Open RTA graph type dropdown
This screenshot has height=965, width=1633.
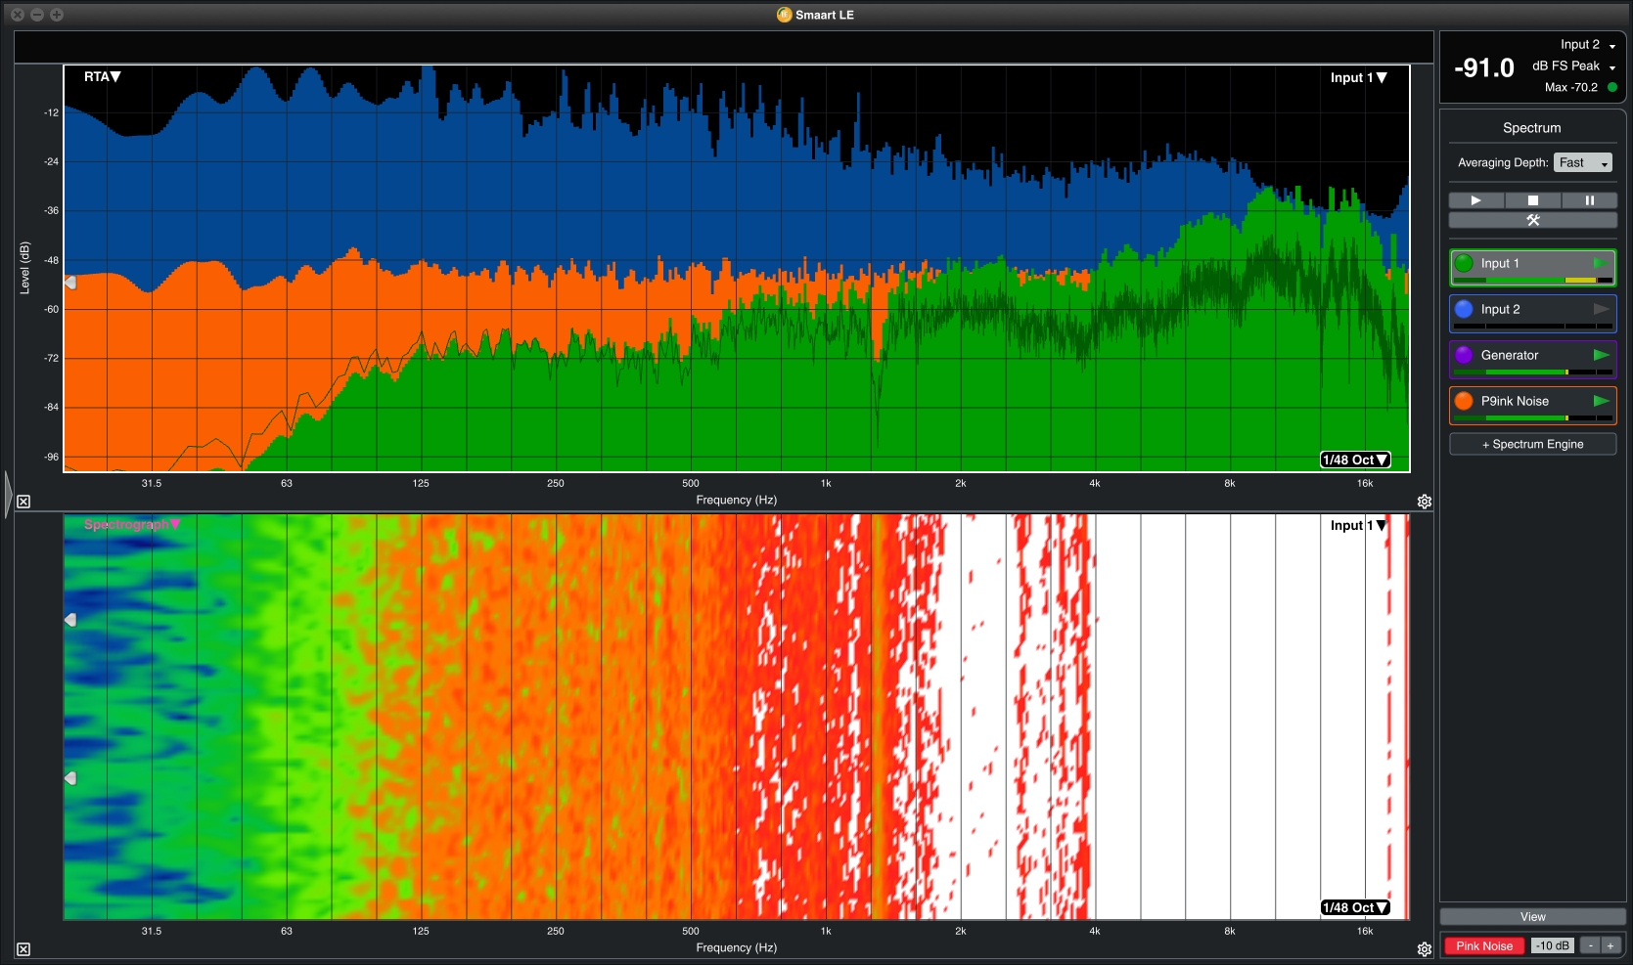click(102, 77)
